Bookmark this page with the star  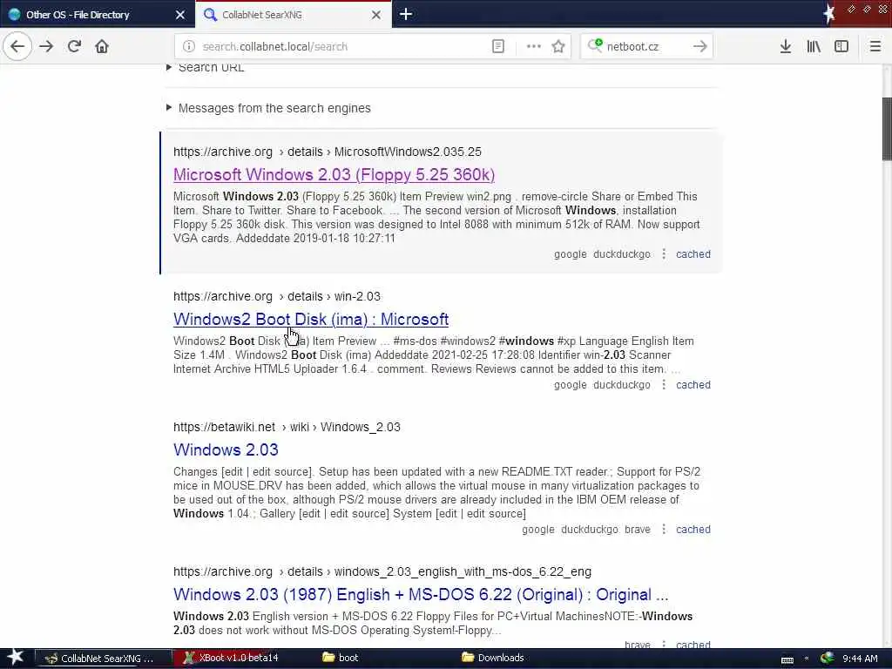pyautogui.click(x=558, y=47)
